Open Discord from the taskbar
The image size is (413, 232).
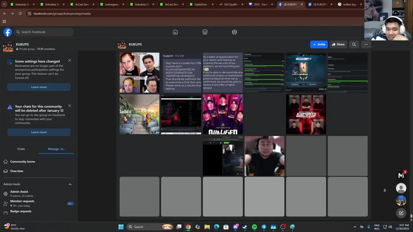(236, 227)
